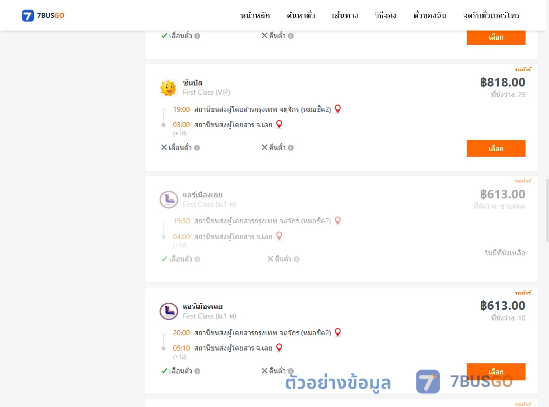Open the หน้าหลัก menu item

point(255,15)
